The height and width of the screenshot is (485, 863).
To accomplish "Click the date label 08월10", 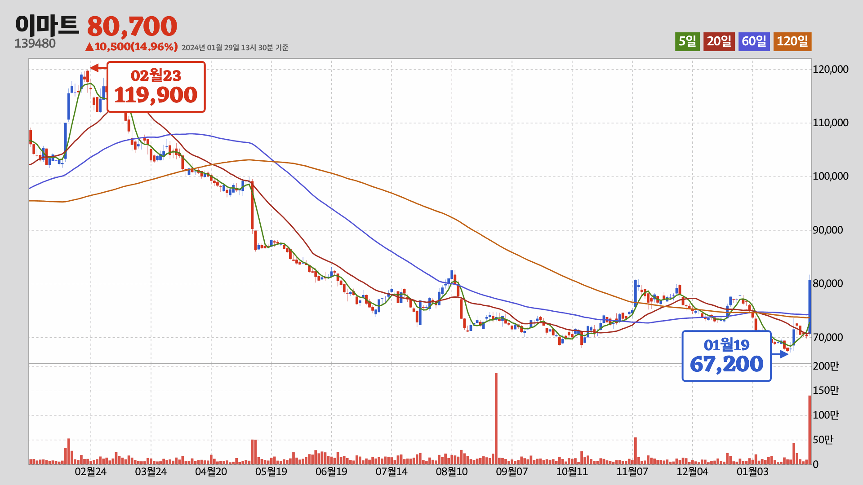I will 452,472.
